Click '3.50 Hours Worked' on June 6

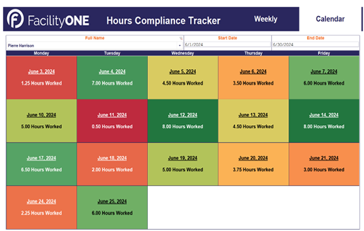[x=253, y=83]
